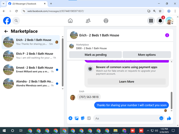Viewport: 179px width, 134px height.
Task: Reload the Messenger page
Action: coord(16,11)
